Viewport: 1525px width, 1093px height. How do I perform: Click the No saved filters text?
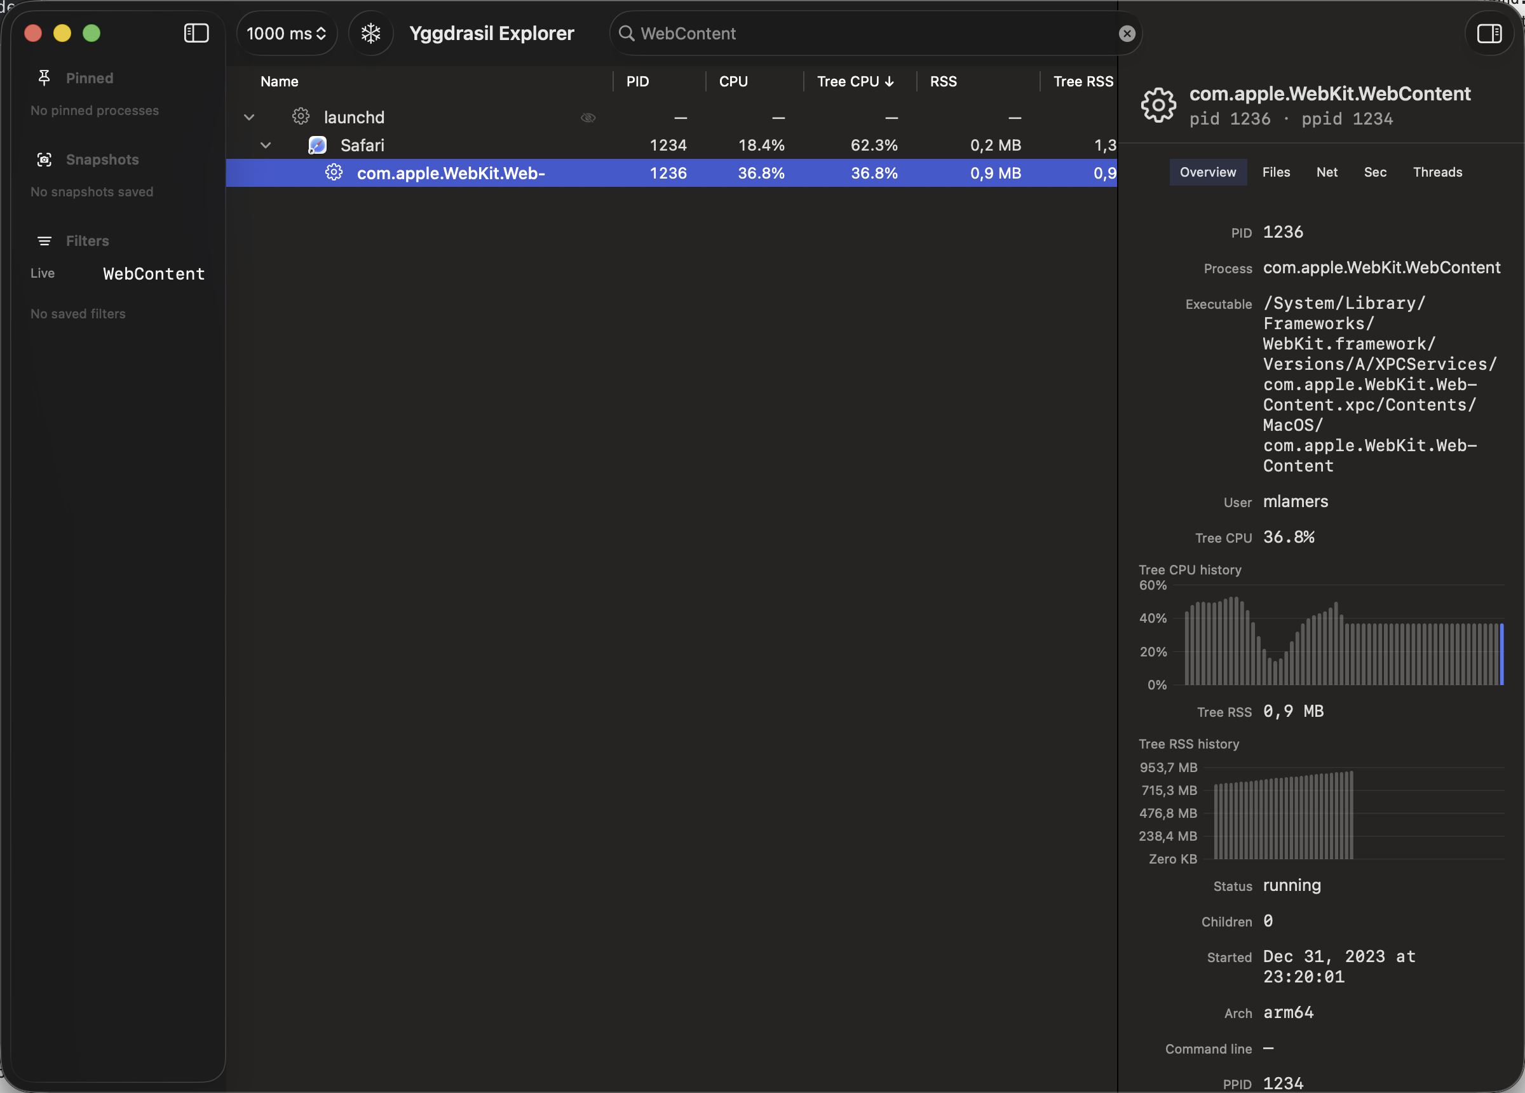[78, 314]
